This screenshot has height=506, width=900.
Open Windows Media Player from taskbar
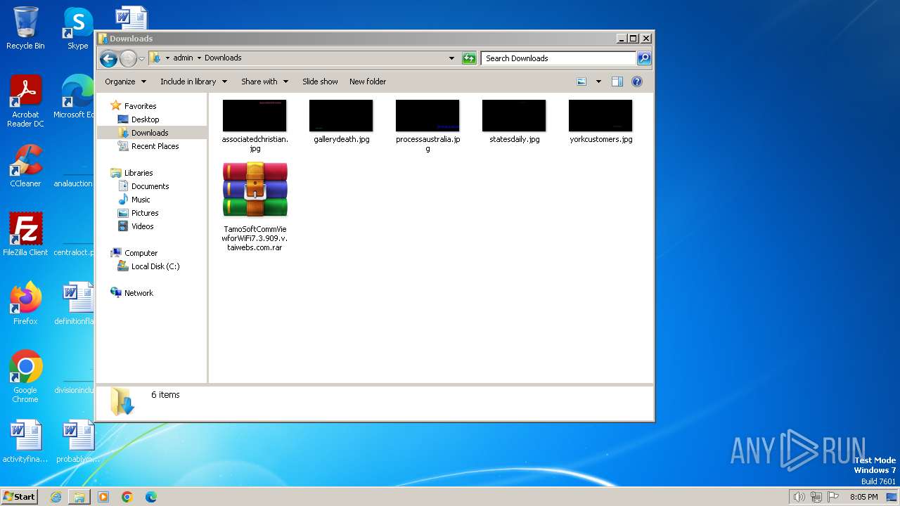(x=103, y=497)
